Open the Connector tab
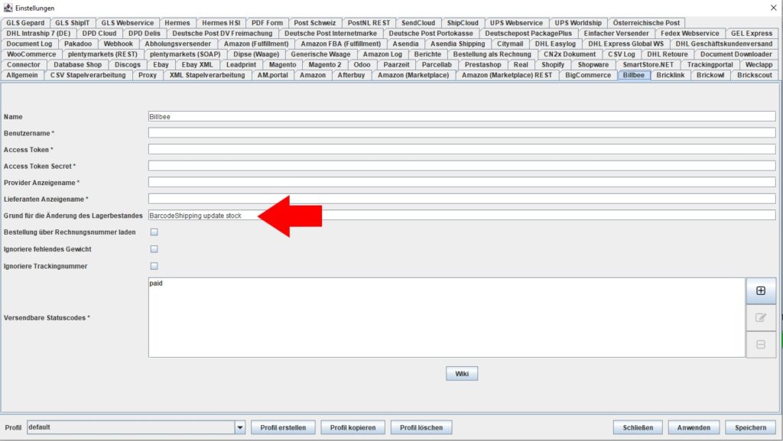 pos(24,65)
